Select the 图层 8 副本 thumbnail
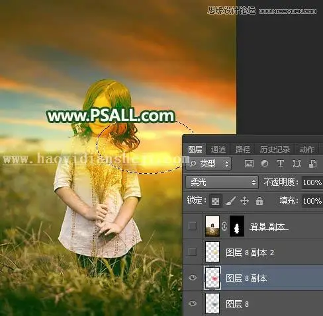Screen dimensions: 323x316 point(212,278)
